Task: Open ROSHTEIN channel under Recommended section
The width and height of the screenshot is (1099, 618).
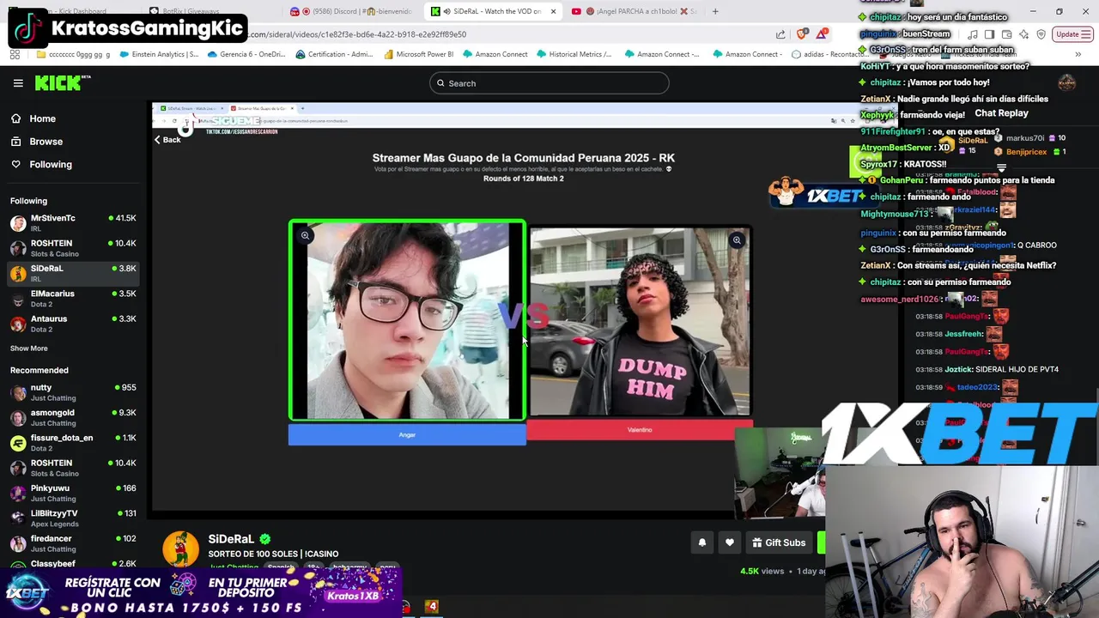Action: (x=73, y=468)
